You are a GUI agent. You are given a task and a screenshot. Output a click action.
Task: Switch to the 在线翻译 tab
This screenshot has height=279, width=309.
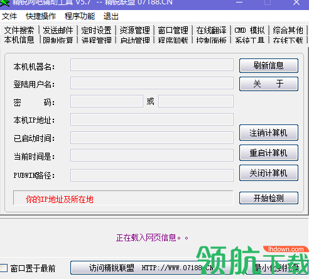tap(212, 30)
